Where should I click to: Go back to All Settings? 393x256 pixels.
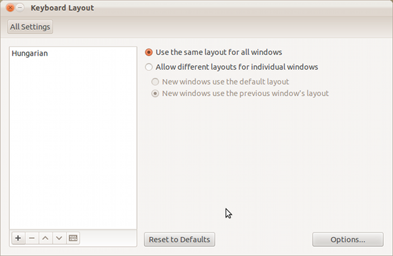(30, 27)
